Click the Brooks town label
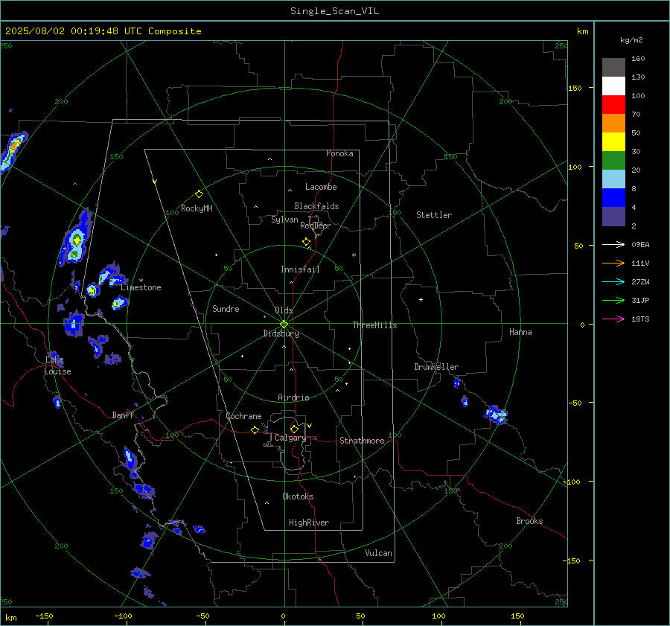Image resolution: width=670 pixels, height=626 pixels. (x=529, y=521)
